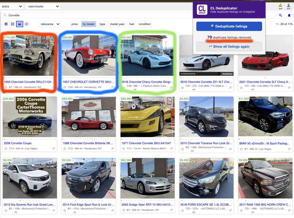Open the cars+trucks subcategory dropdown
This screenshot has width=294, height=218.
tap(43, 6)
